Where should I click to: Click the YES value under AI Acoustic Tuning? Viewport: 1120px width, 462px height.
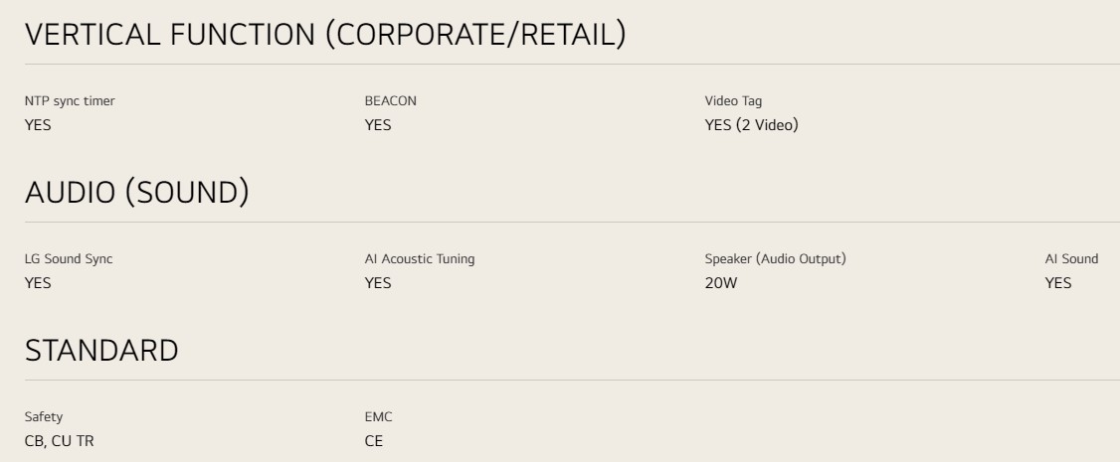(x=378, y=283)
